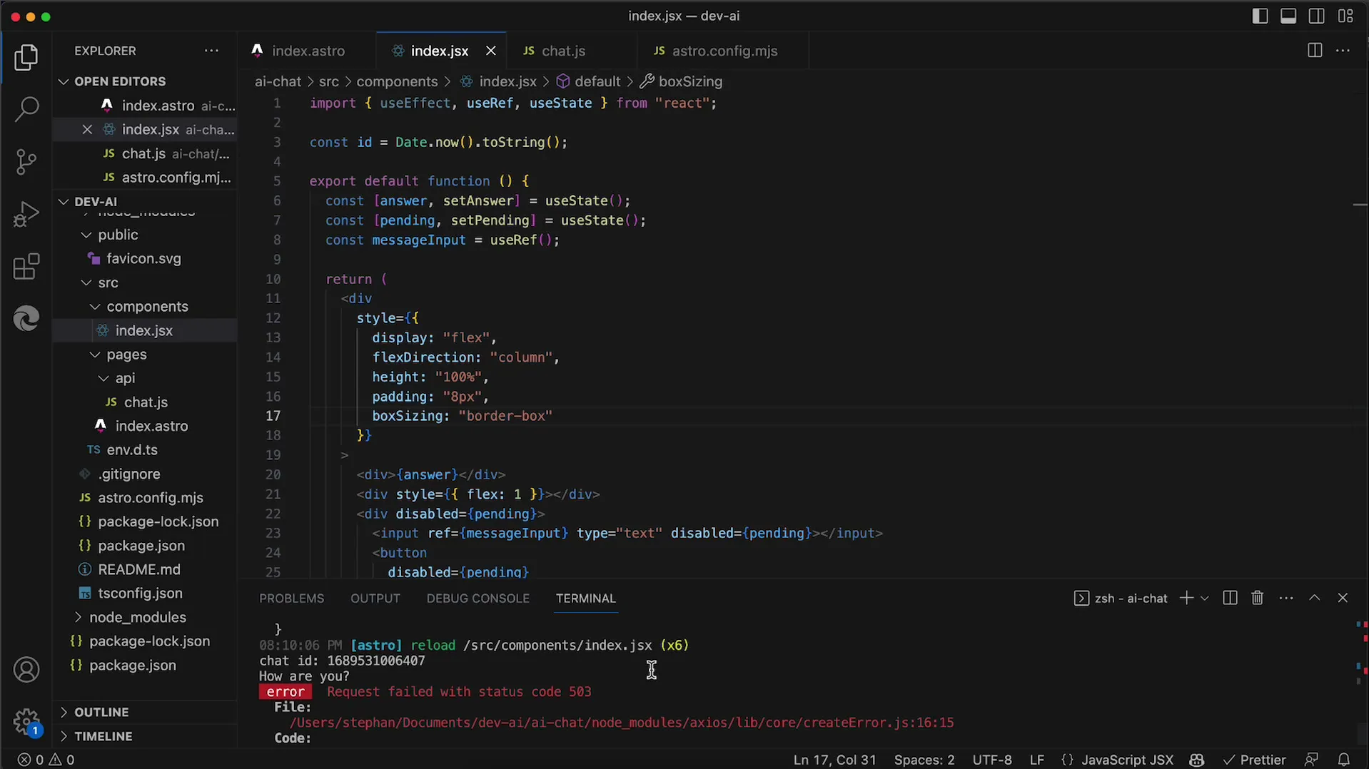The width and height of the screenshot is (1369, 769).
Task: Switch to OUTPUT panel tab
Action: (375, 599)
